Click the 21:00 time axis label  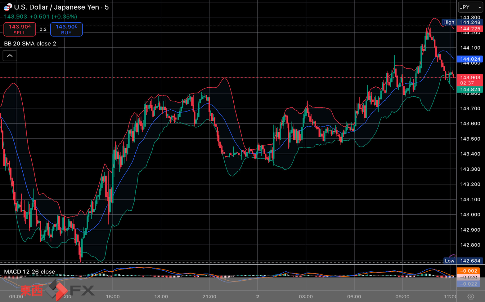coord(209,297)
